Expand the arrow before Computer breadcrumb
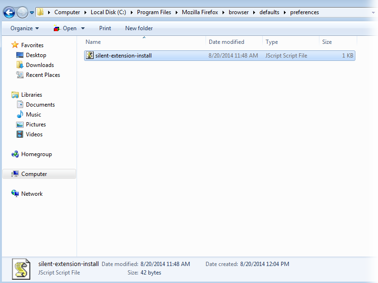The width and height of the screenshot is (378, 283). 49,13
